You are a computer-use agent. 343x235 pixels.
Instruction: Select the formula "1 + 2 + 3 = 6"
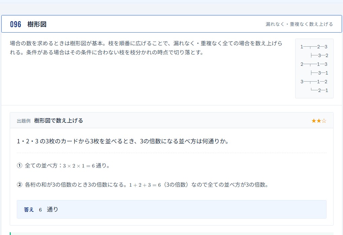145,185
